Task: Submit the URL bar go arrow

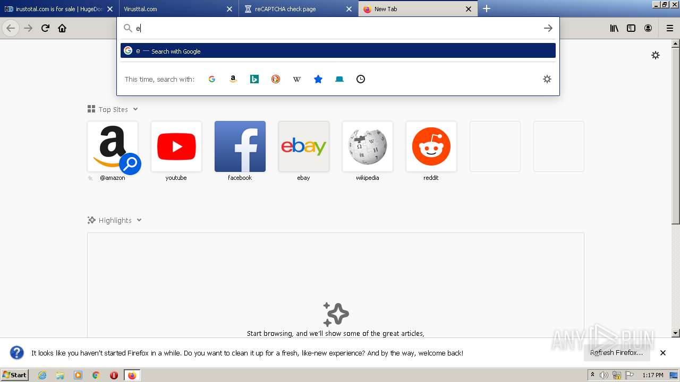Action: point(548,28)
